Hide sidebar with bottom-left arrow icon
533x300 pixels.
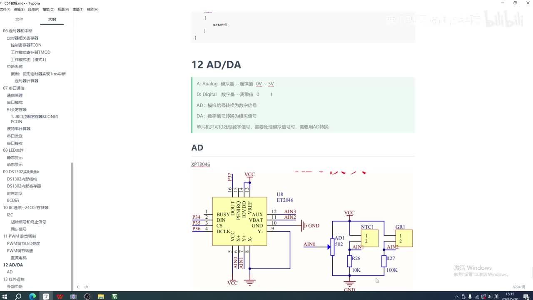pos(78,287)
